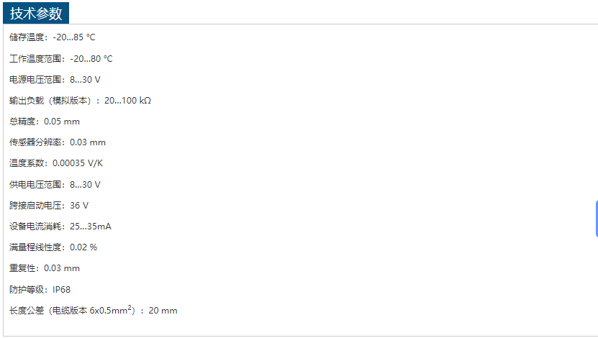Click the 供电电压范围 row
Screen dimensions: 598x338
55,185
